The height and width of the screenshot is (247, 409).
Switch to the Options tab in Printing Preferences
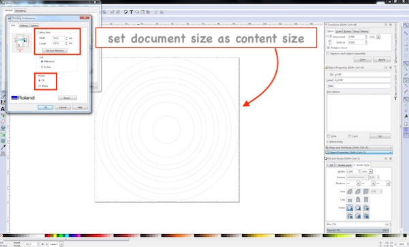coord(34,25)
